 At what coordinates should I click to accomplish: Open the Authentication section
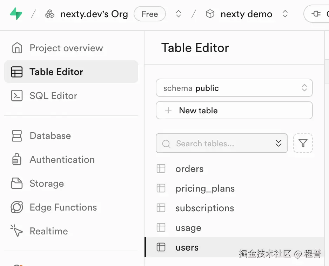pyautogui.click(x=62, y=160)
